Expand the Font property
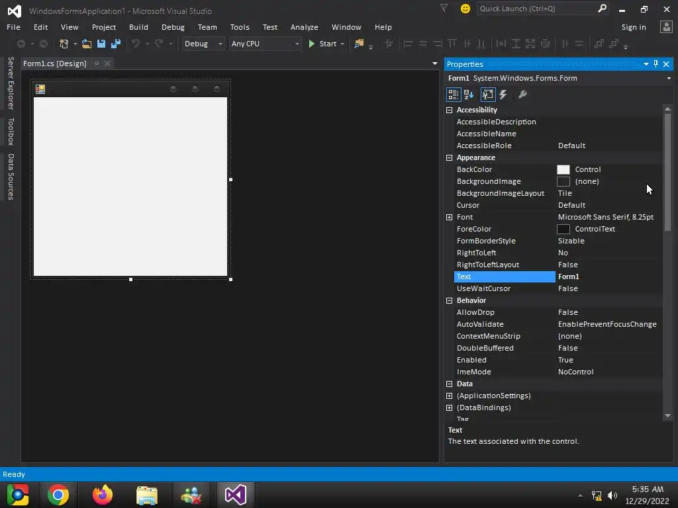The image size is (678, 508). pos(450,217)
